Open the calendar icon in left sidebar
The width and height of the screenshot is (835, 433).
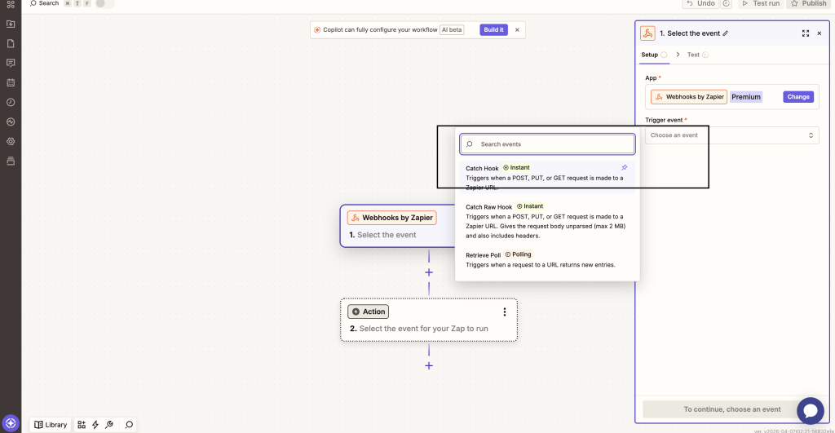pos(11,82)
